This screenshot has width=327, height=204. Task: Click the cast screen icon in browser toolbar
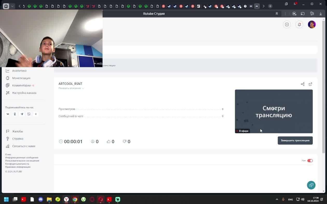pyautogui.click(x=303, y=13)
